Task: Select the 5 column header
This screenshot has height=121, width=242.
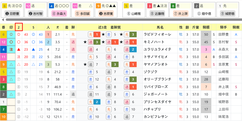Action: 33,27
